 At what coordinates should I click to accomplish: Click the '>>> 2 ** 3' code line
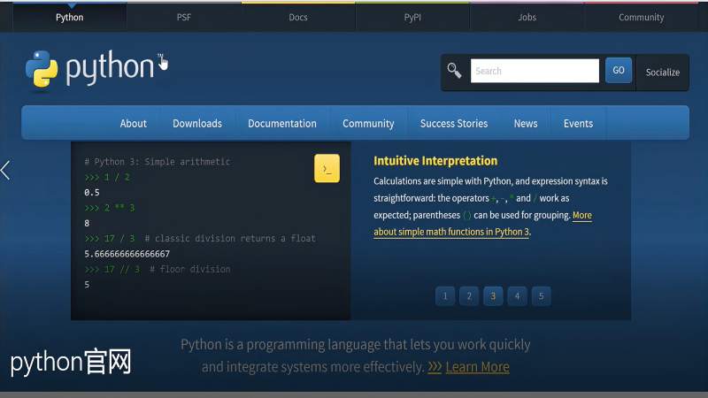pos(109,208)
